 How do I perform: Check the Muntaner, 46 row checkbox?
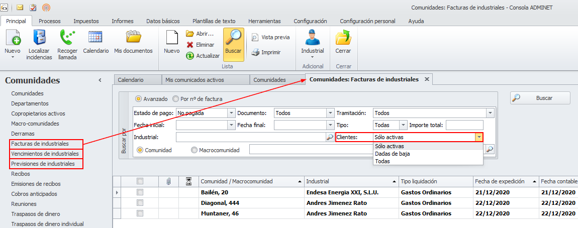140,213
